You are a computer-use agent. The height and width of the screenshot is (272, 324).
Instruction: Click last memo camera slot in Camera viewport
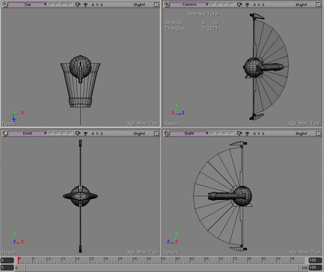(x=232, y=4)
